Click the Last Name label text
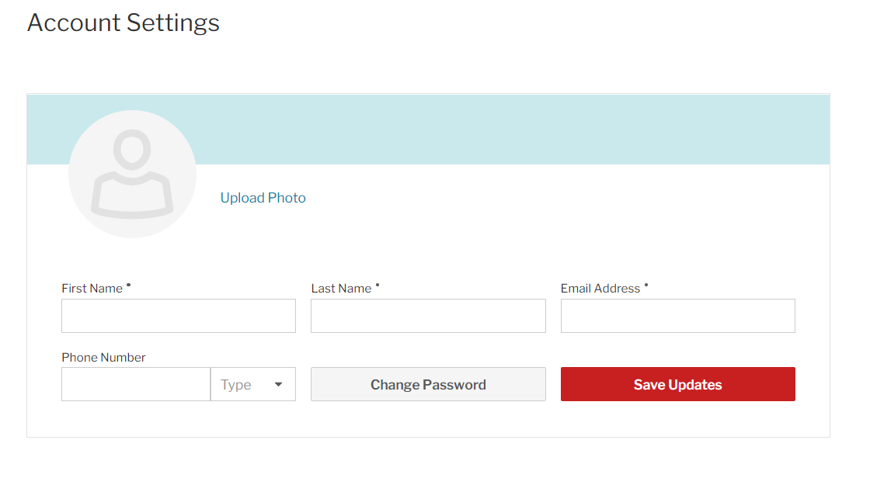Screen dimensions: 870x478 pos(341,289)
